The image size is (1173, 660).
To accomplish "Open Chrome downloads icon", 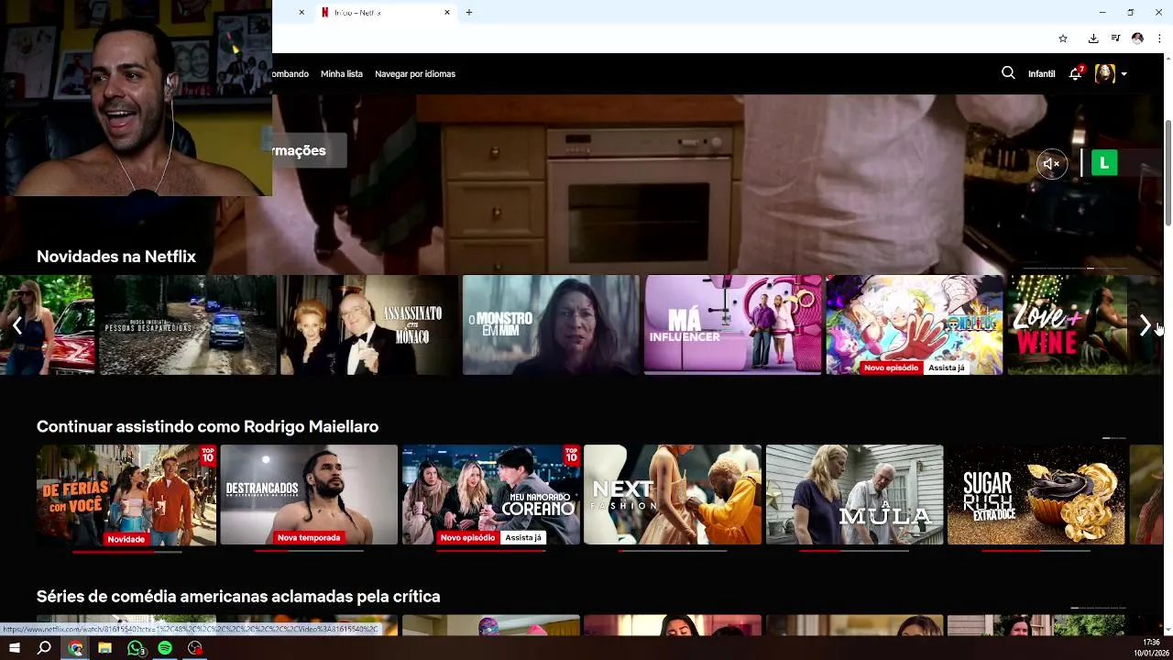I will 1093,38.
